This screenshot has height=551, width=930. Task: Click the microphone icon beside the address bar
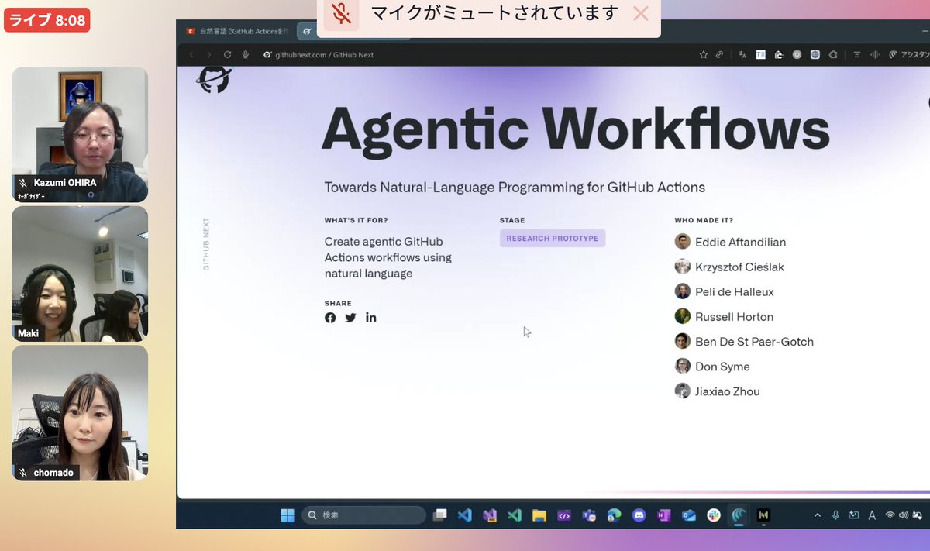point(246,55)
